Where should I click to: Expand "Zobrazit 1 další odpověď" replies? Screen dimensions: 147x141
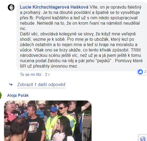tap(41, 84)
